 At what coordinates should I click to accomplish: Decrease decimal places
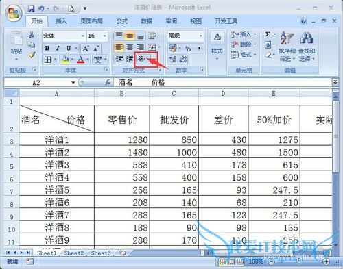coord(183,60)
